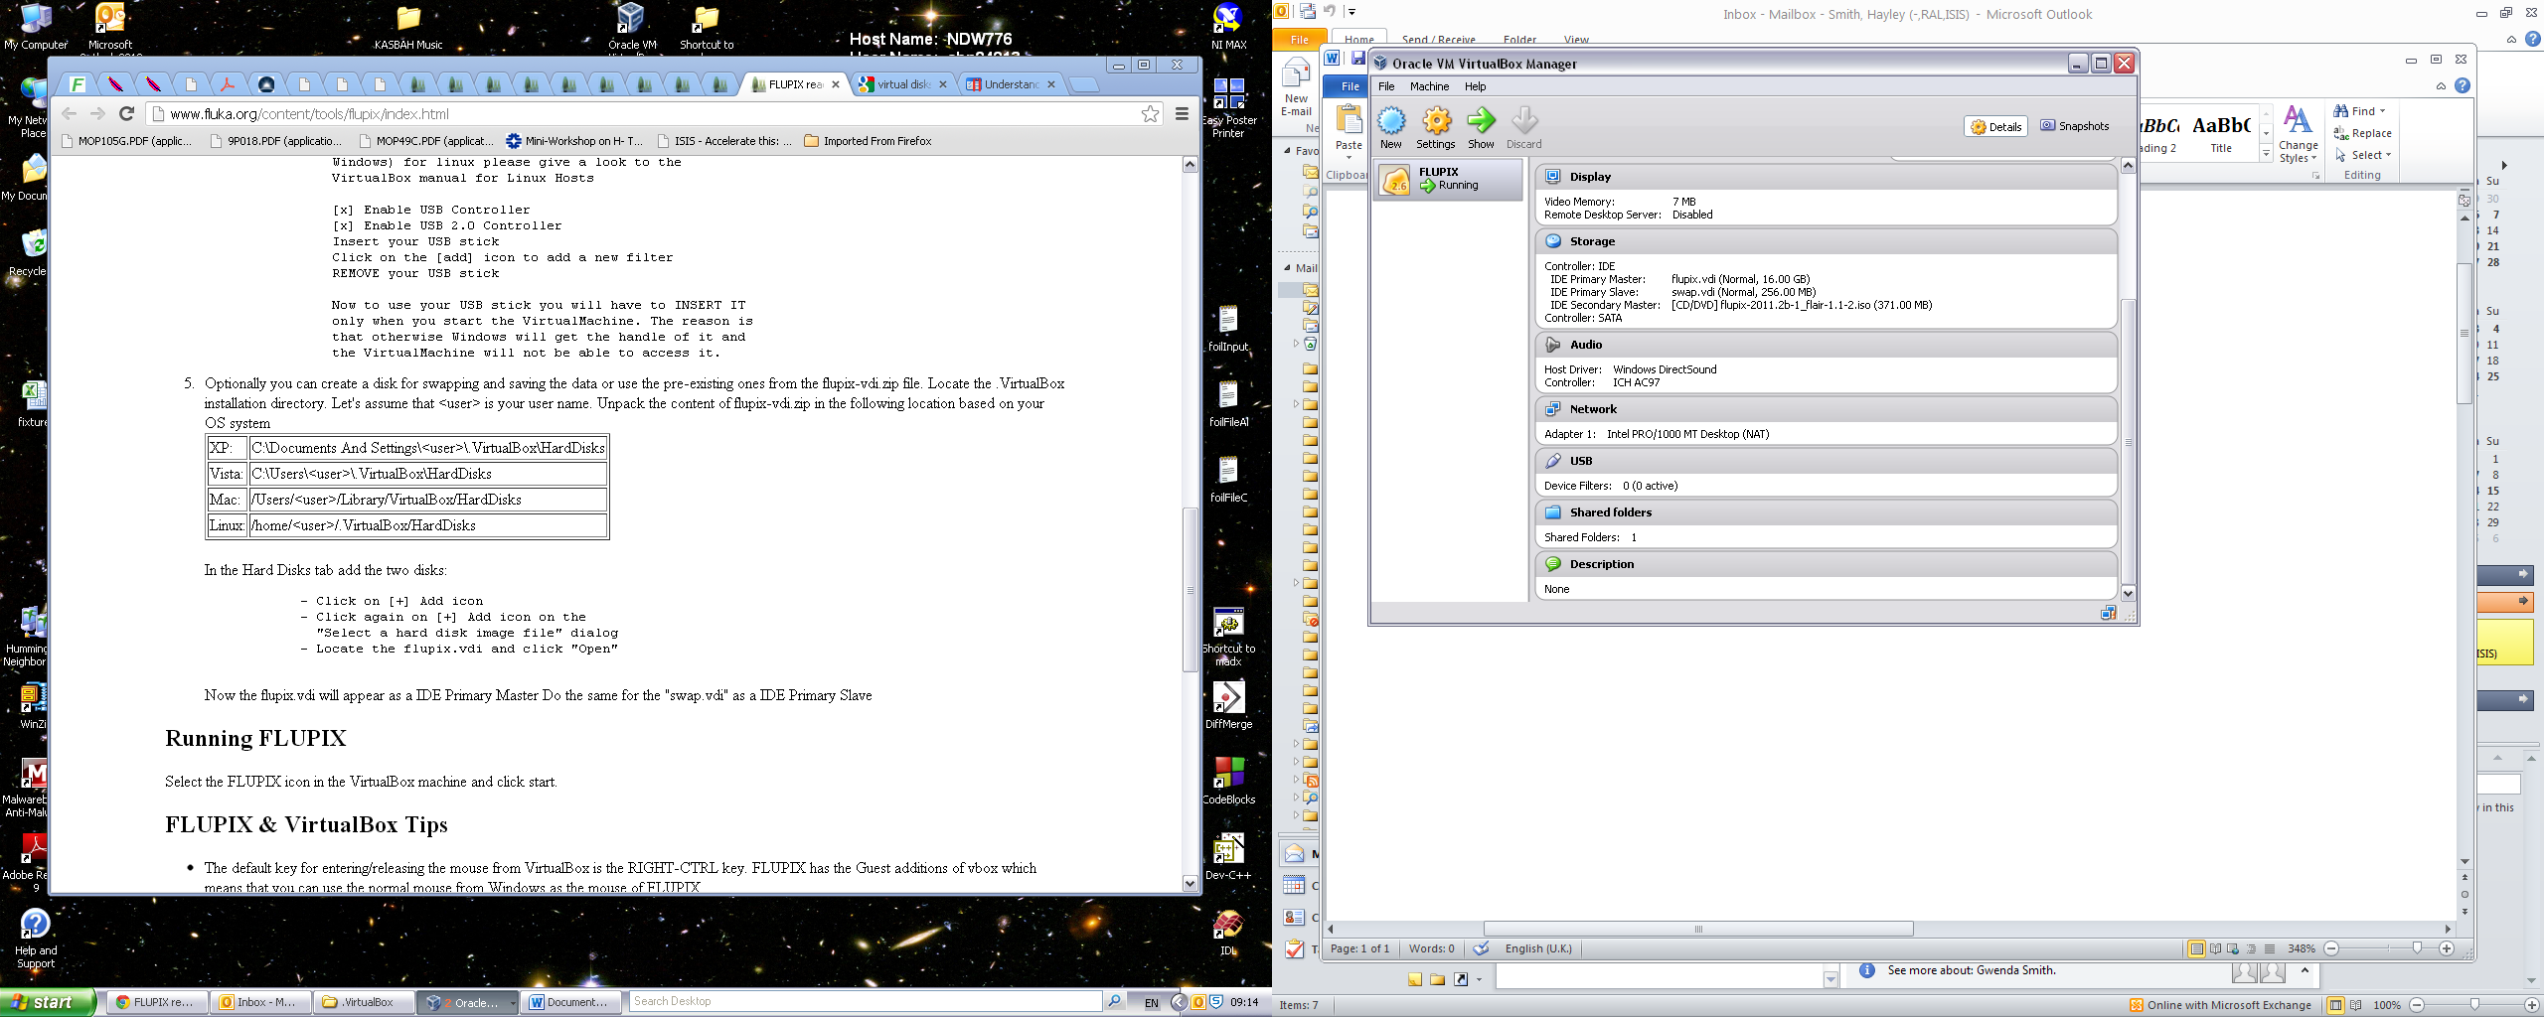This screenshot has height=1017, width=2544.
Task: Click the New machine icon in VirtualBox
Action: [1391, 122]
